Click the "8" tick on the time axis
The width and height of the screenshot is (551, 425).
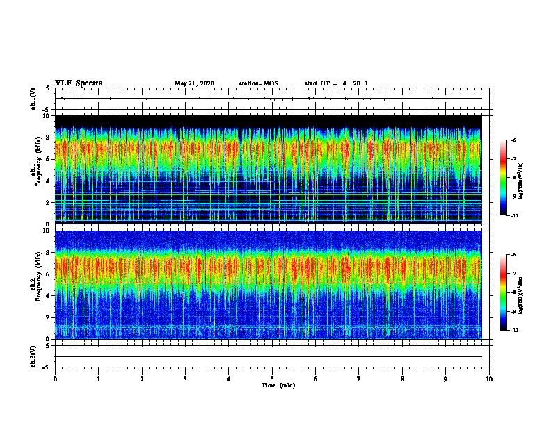pos(402,379)
